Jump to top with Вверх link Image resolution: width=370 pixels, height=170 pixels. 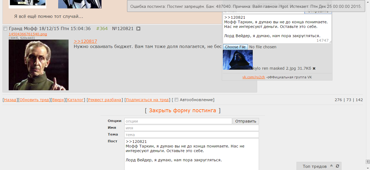point(58,100)
